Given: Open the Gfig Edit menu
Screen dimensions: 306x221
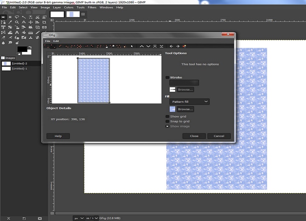Looking at the screenshot, I should (56, 41).
